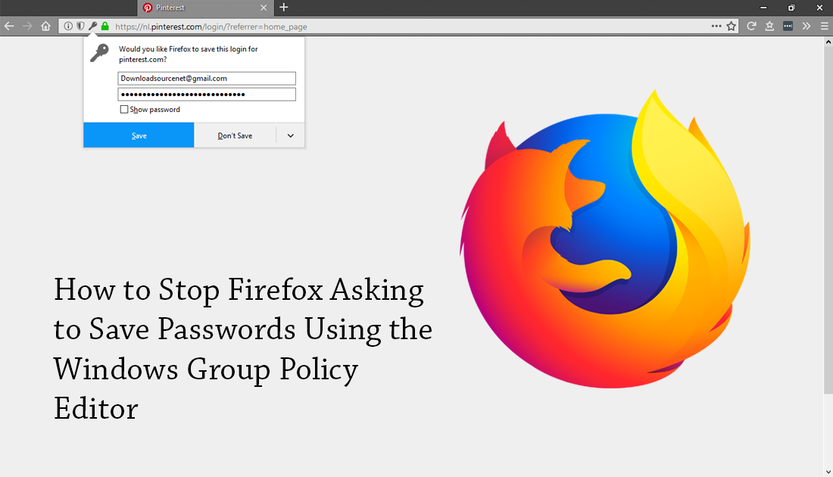
Task: Tick the Show password checkbox
Action: [x=123, y=110]
